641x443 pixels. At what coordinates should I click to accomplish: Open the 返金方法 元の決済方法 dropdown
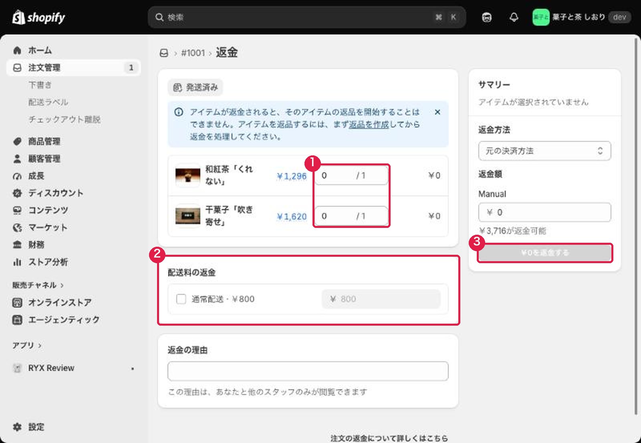coord(544,151)
